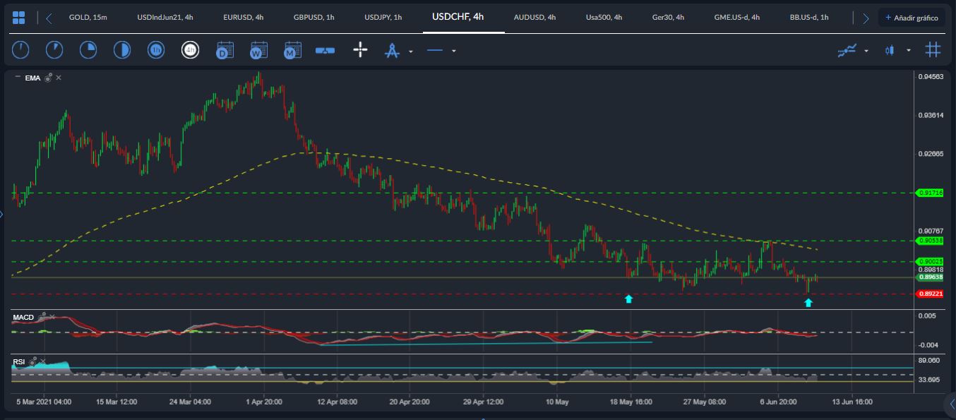The height and width of the screenshot is (420, 956).
Task: Expand the right side panel arrow
Action: [950, 403]
